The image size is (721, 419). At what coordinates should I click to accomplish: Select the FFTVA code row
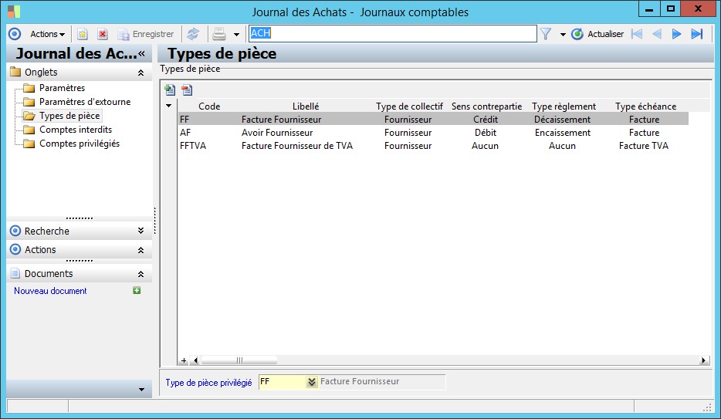tap(193, 146)
